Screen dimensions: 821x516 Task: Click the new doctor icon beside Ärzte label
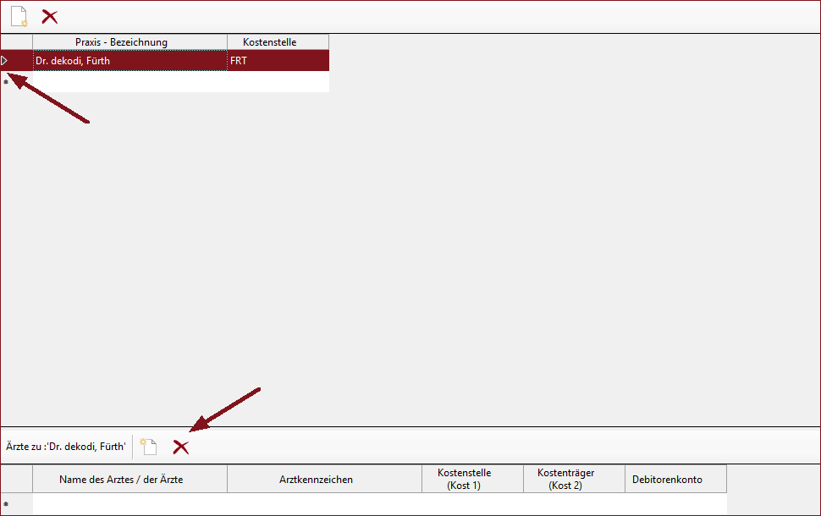(148, 447)
